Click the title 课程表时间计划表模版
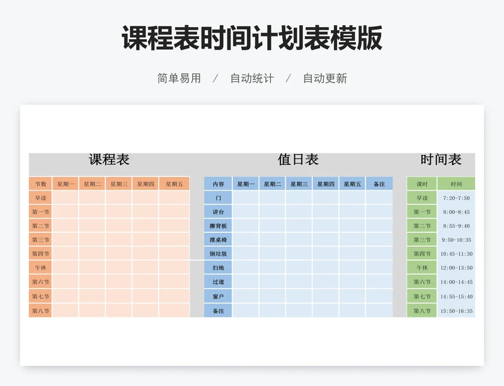The image size is (504, 386). 251,38
